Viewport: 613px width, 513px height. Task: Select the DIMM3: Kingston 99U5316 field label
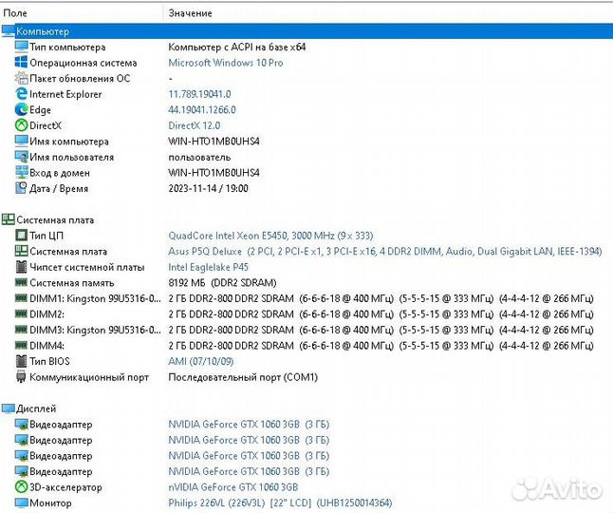[x=95, y=330]
